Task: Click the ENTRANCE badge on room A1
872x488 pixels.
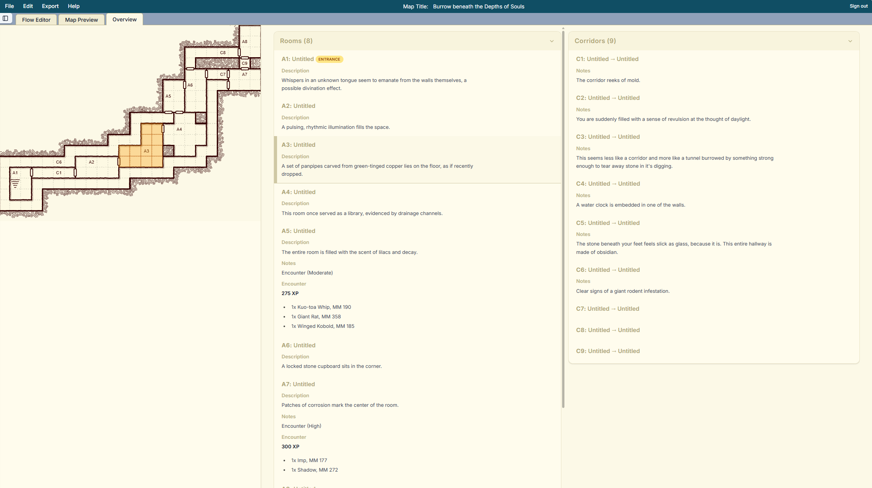Action: coord(329,59)
